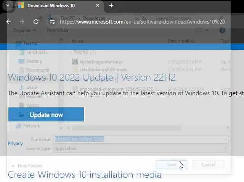Sort files by the Name column
The width and height of the screenshot is (244, 182).
78,41
